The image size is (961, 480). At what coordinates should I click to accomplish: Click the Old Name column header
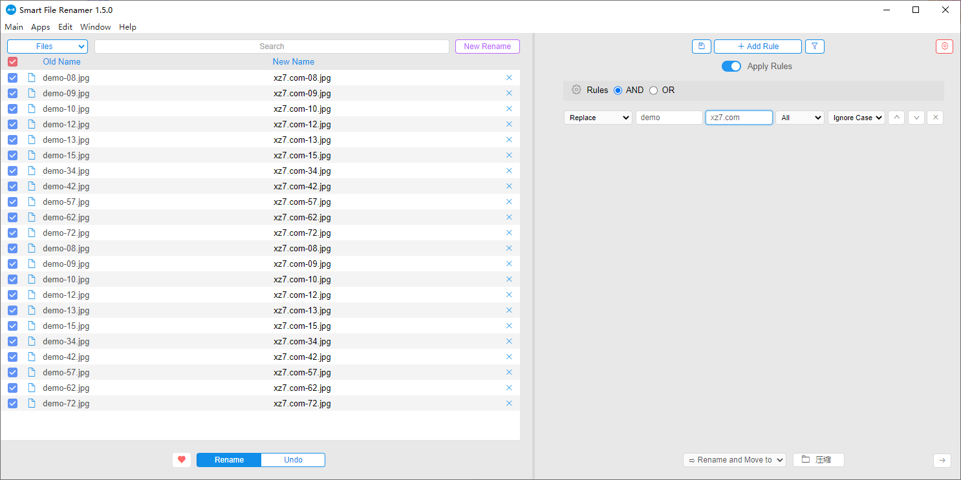pyautogui.click(x=61, y=62)
